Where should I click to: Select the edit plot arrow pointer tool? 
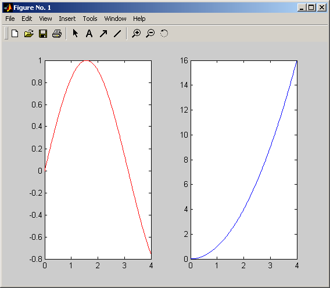pos(76,34)
